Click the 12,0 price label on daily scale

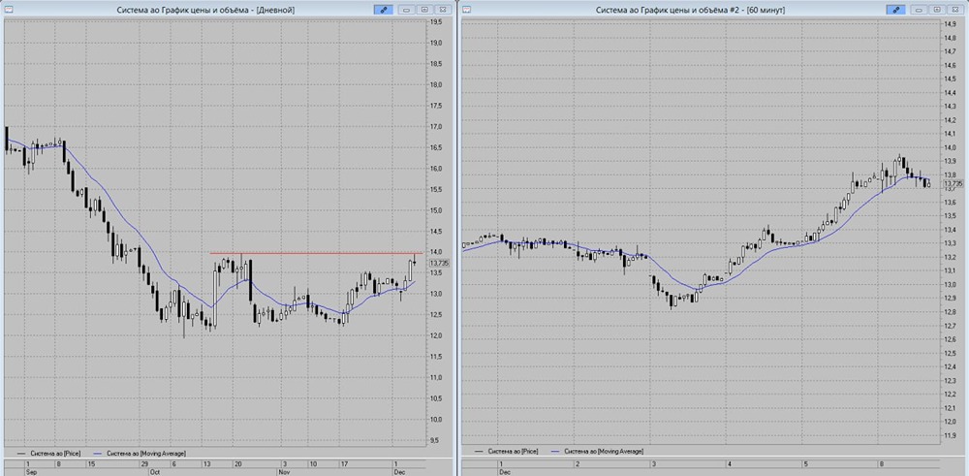(436, 335)
